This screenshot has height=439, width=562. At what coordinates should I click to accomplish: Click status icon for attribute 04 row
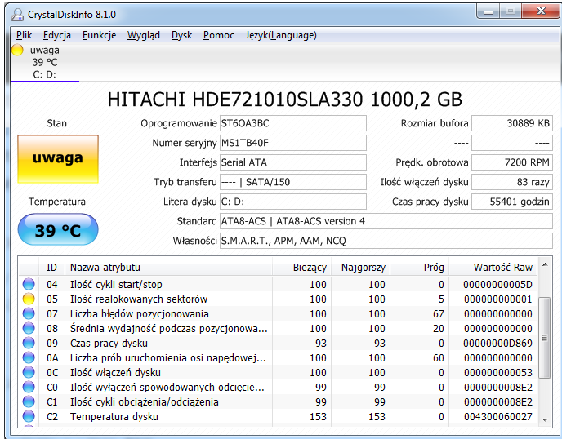[x=29, y=284]
